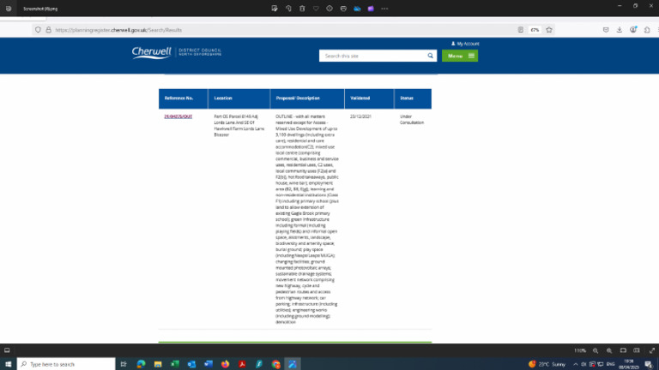
Task: Open the Windows Start button
Action: (8, 364)
